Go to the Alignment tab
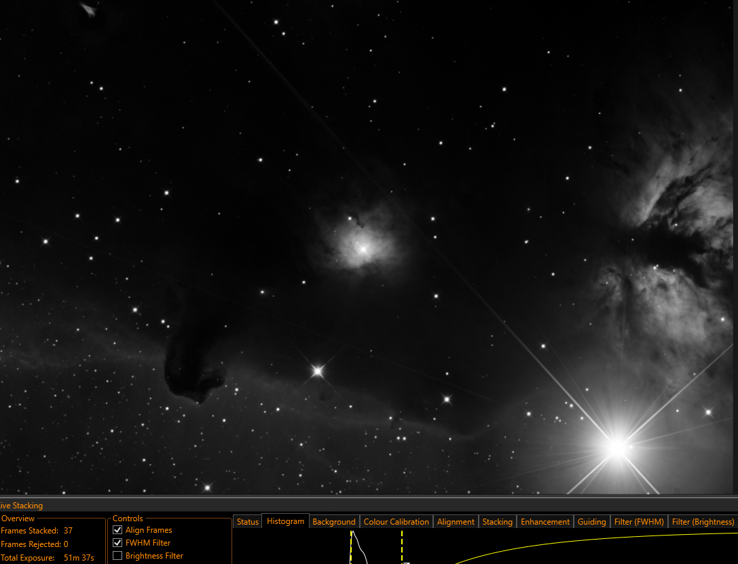Image resolution: width=738 pixels, height=564 pixels. (456, 522)
